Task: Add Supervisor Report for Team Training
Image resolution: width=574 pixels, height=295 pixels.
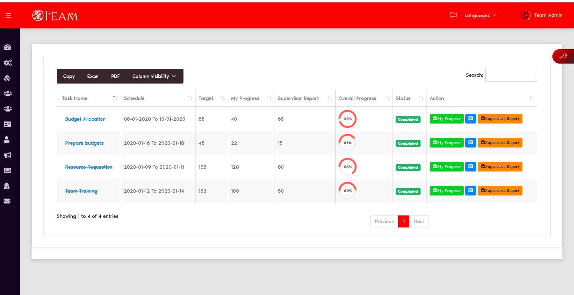Action: click(x=500, y=191)
